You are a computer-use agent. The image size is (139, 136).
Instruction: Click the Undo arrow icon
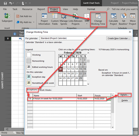[x=11, y=3]
